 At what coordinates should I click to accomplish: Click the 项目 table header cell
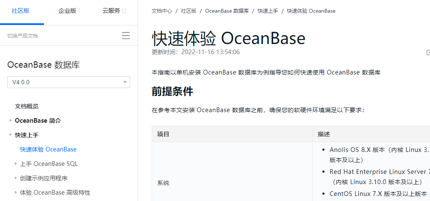[232, 134]
